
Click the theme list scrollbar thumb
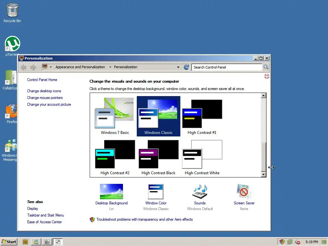coord(264,157)
